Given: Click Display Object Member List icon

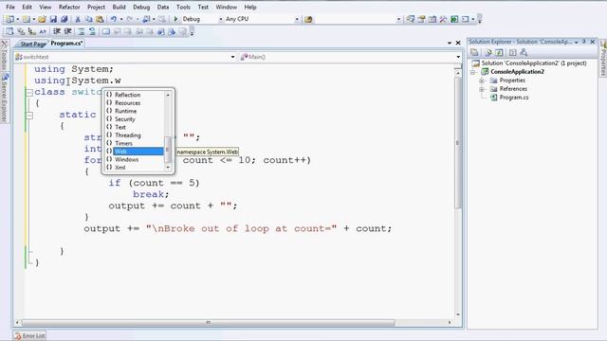Looking at the screenshot, I should [9, 31].
